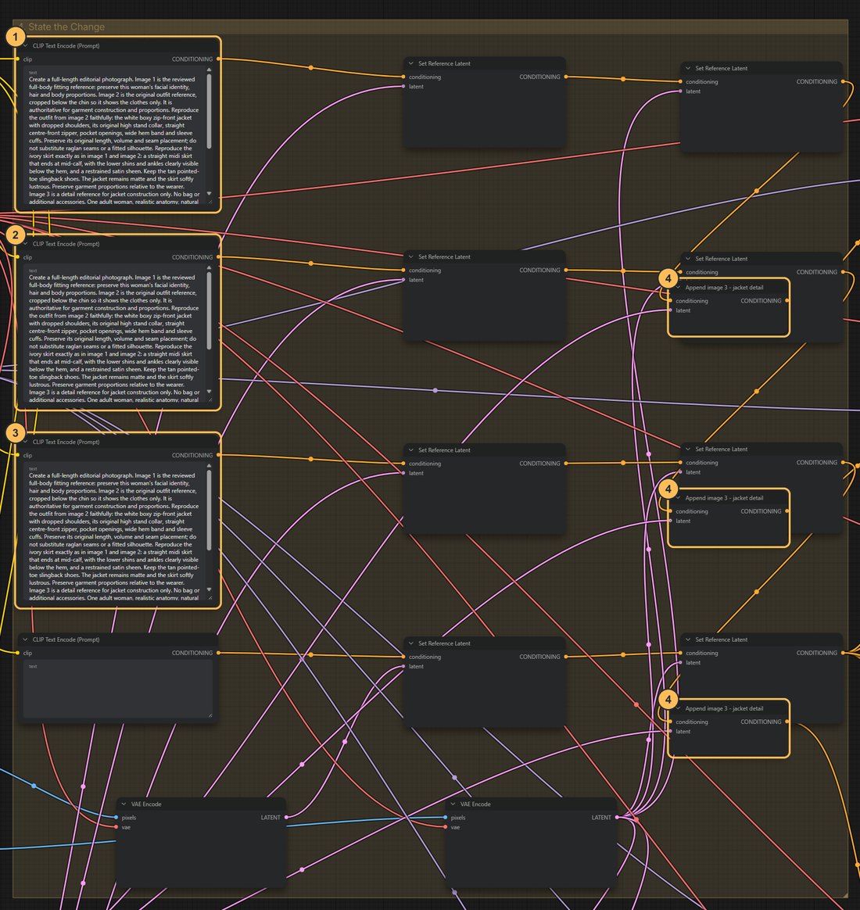This screenshot has width=860, height=910.
Task: Click latent input of middle Append image 3 node
Action: click(x=670, y=521)
